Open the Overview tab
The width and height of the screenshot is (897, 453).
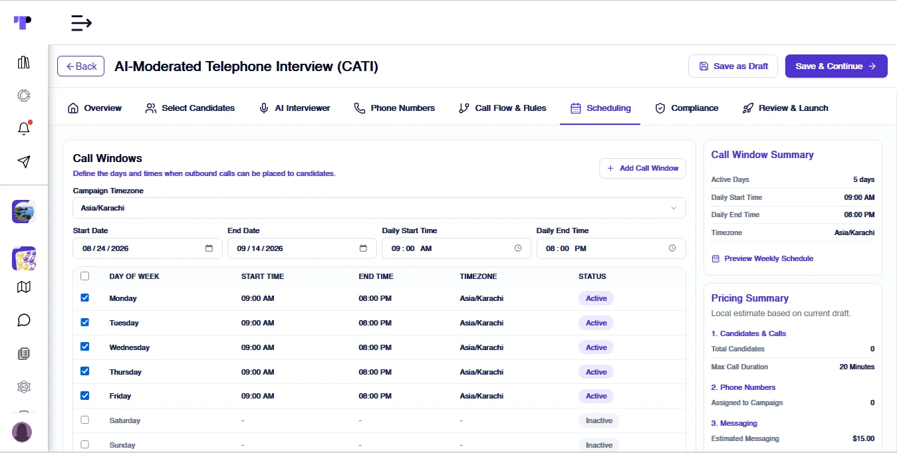coord(94,108)
